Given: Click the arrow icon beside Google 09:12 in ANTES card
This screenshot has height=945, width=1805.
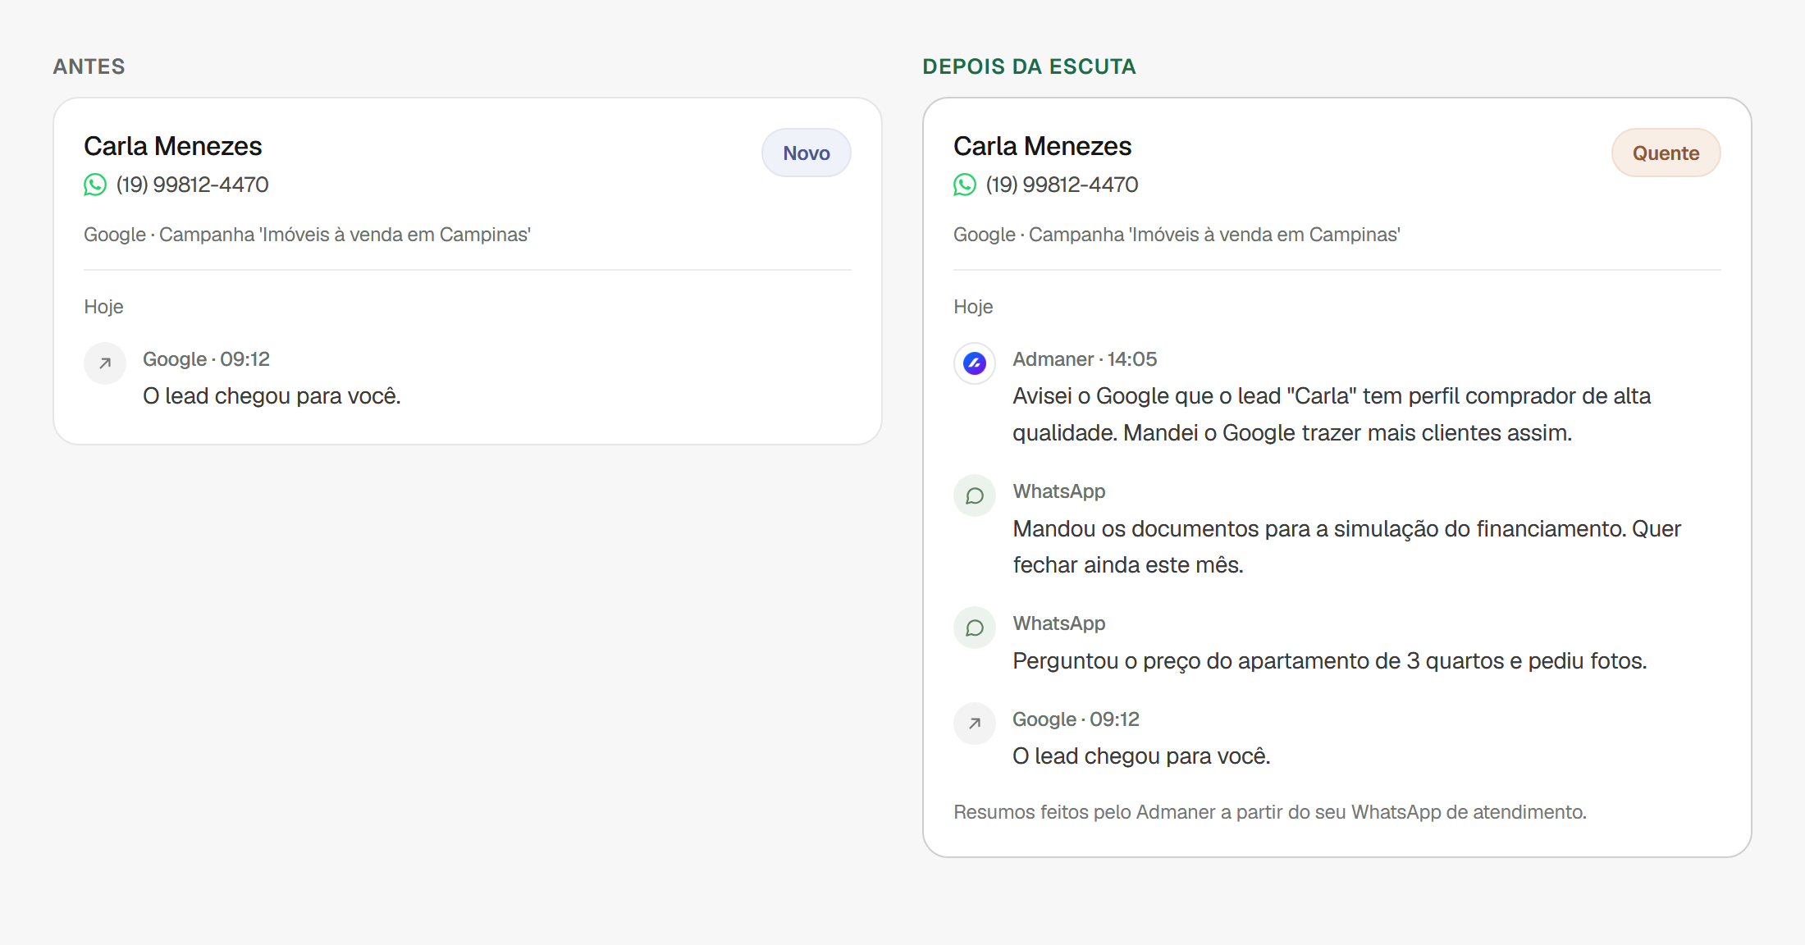Looking at the screenshot, I should click(x=105, y=363).
